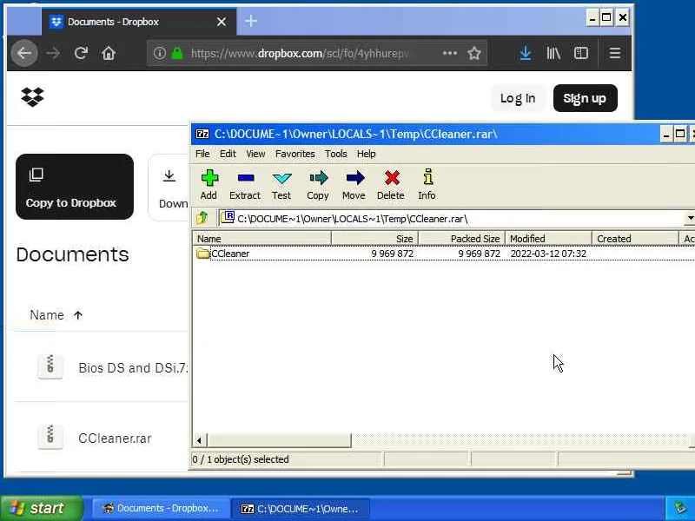Click the modified date 2022-03-12 07:32
The image size is (695, 521).
click(x=548, y=254)
